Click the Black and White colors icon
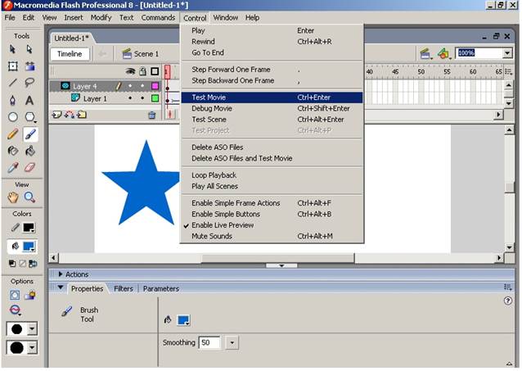Image resolution: width=522 pixels, height=371 pixels. point(12,264)
